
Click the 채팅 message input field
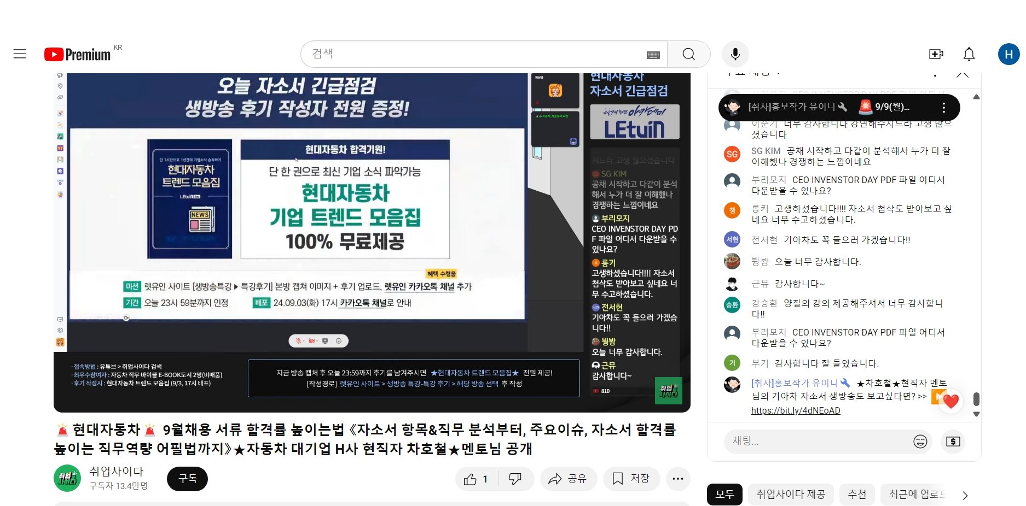click(x=815, y=441)
